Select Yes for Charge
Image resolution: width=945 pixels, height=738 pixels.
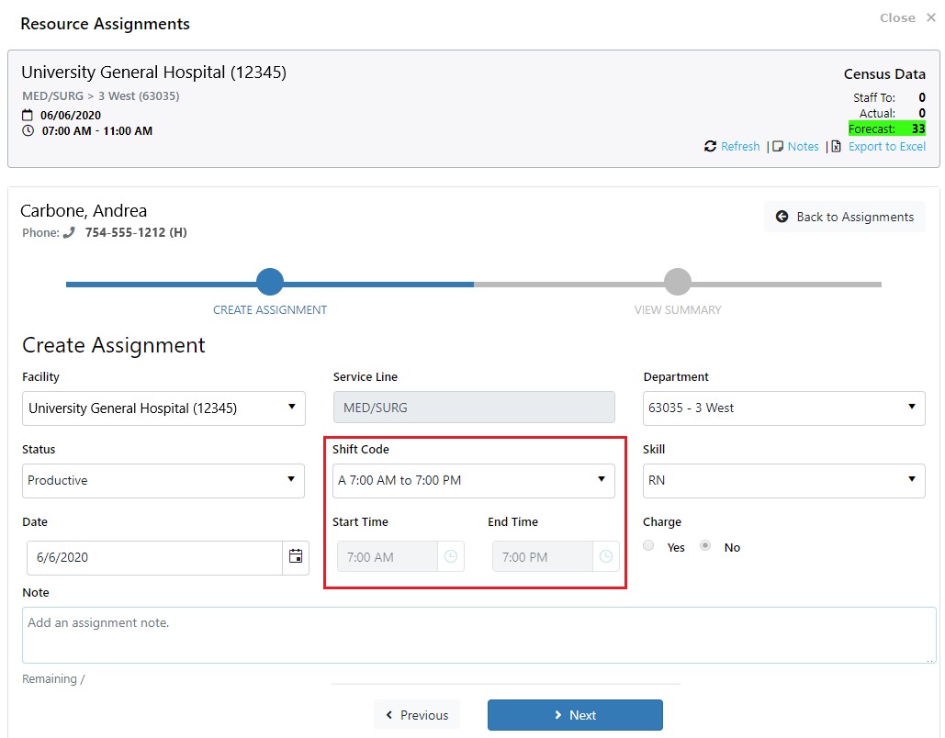(x=649, y=546)
